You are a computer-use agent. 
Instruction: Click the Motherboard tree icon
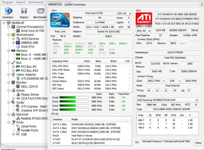coord(13,35)
